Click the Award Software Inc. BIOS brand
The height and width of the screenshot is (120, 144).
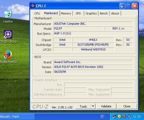(x=93, y=62)
